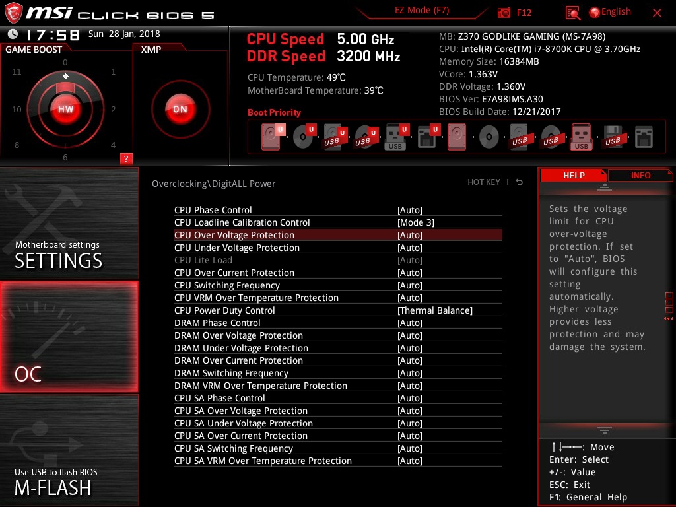Screen dimensions: 676x507
Task: Select CPU SA Under Voltage Protection row
Action: tap(338, 423)
